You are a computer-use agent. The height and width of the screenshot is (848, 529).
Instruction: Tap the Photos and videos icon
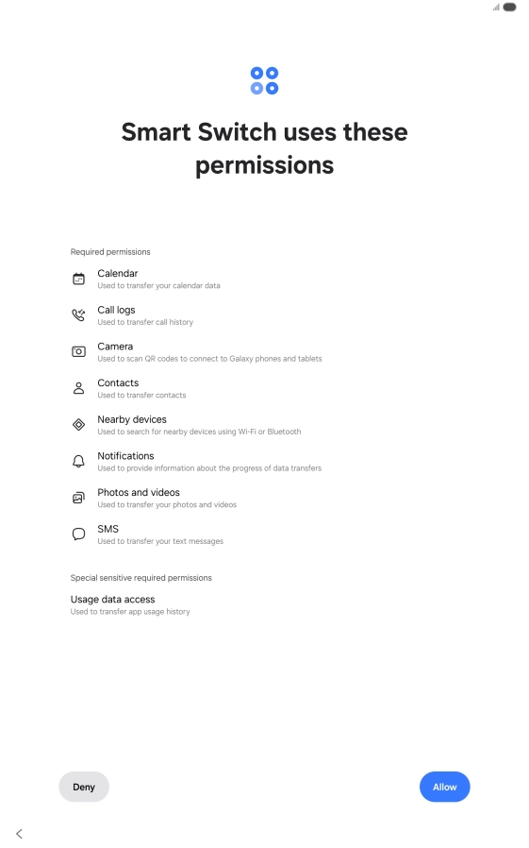pos(79,498)
